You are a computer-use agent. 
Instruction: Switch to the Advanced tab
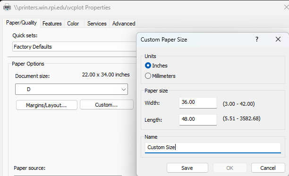point(124,24)
